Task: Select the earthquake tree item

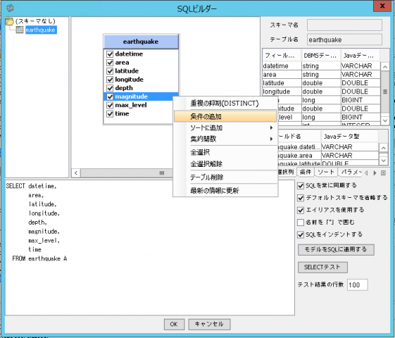Action: pyautogui.click(x=41, y=30)
